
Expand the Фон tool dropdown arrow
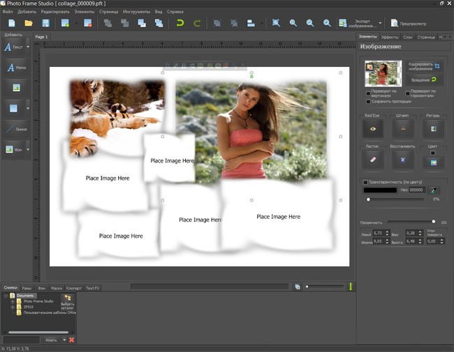pyautogui.click(x=28, y=148)
